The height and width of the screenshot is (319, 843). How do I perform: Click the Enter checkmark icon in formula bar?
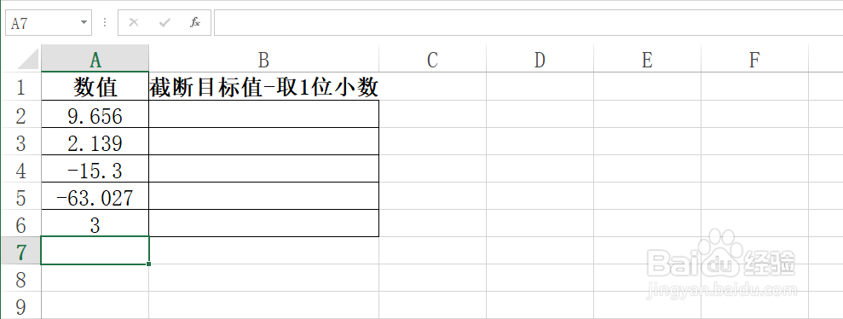click(x=165, y=22)
